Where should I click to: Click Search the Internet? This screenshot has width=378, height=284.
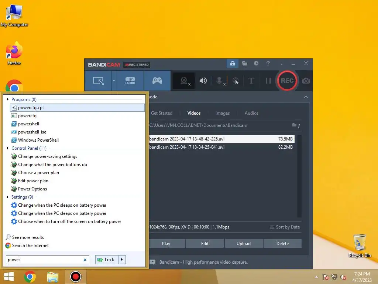click(x=27, y=246)
